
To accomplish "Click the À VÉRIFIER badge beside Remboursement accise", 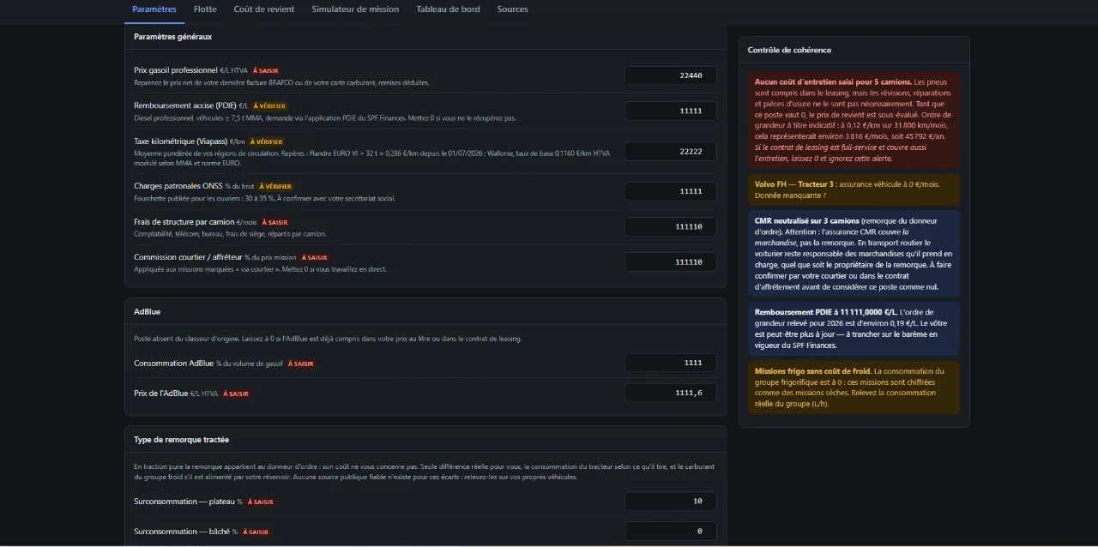I will [x=269, y=106].
